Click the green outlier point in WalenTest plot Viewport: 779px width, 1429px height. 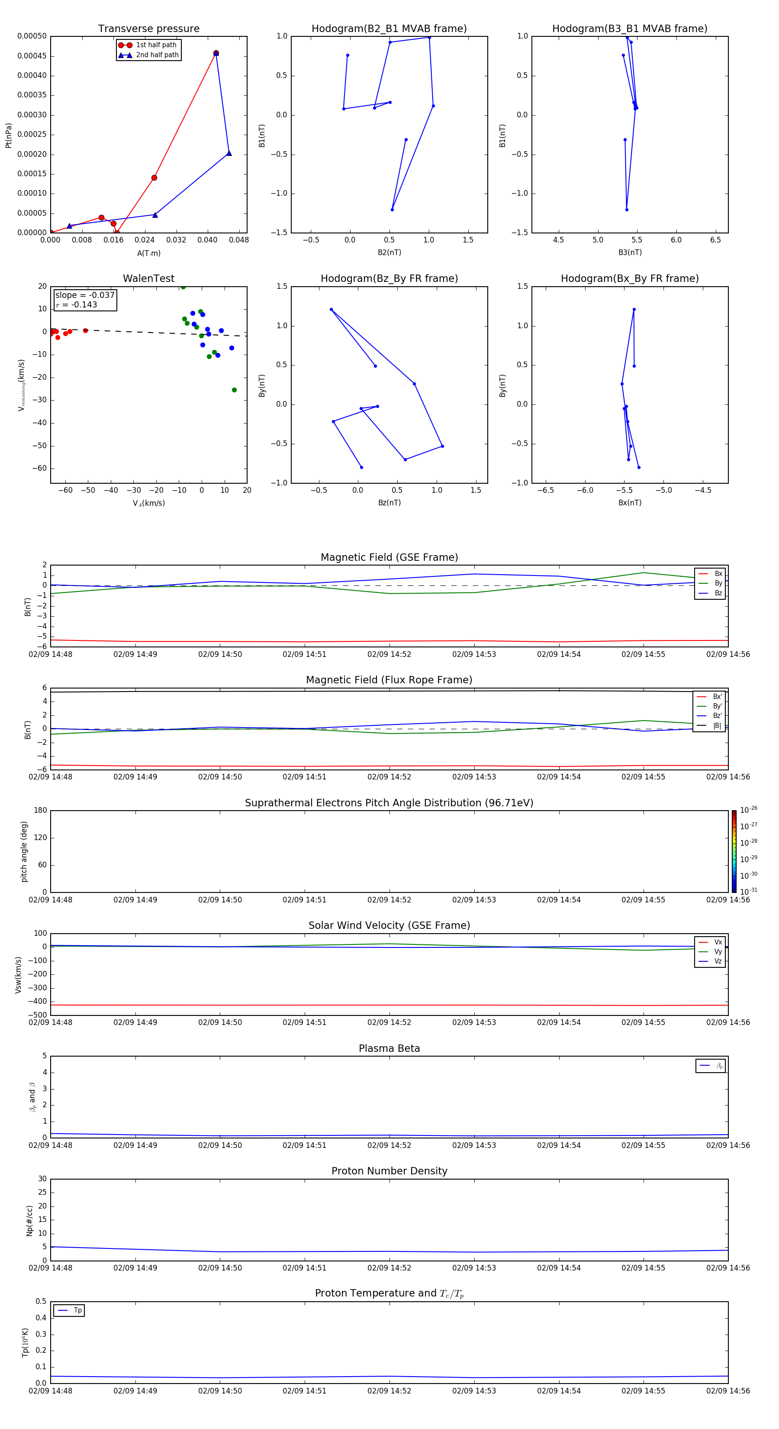coord(234,390)
